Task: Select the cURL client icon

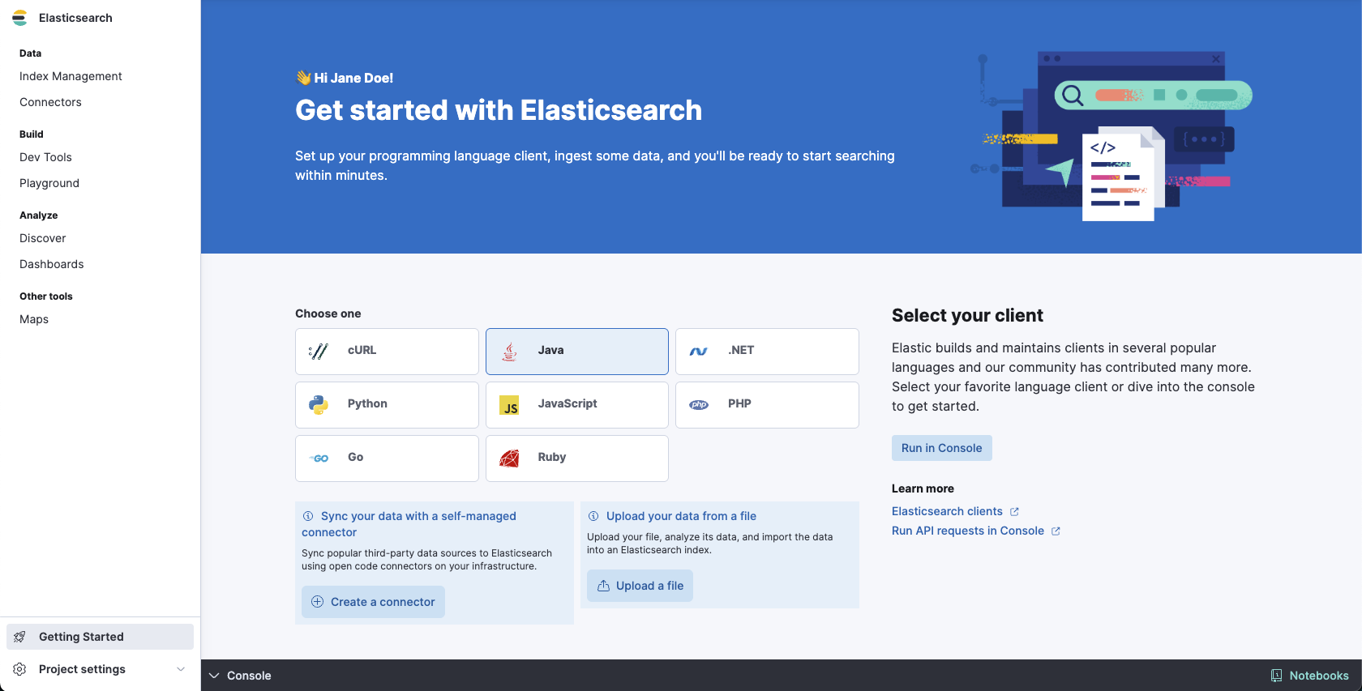Action: point(319,351)
